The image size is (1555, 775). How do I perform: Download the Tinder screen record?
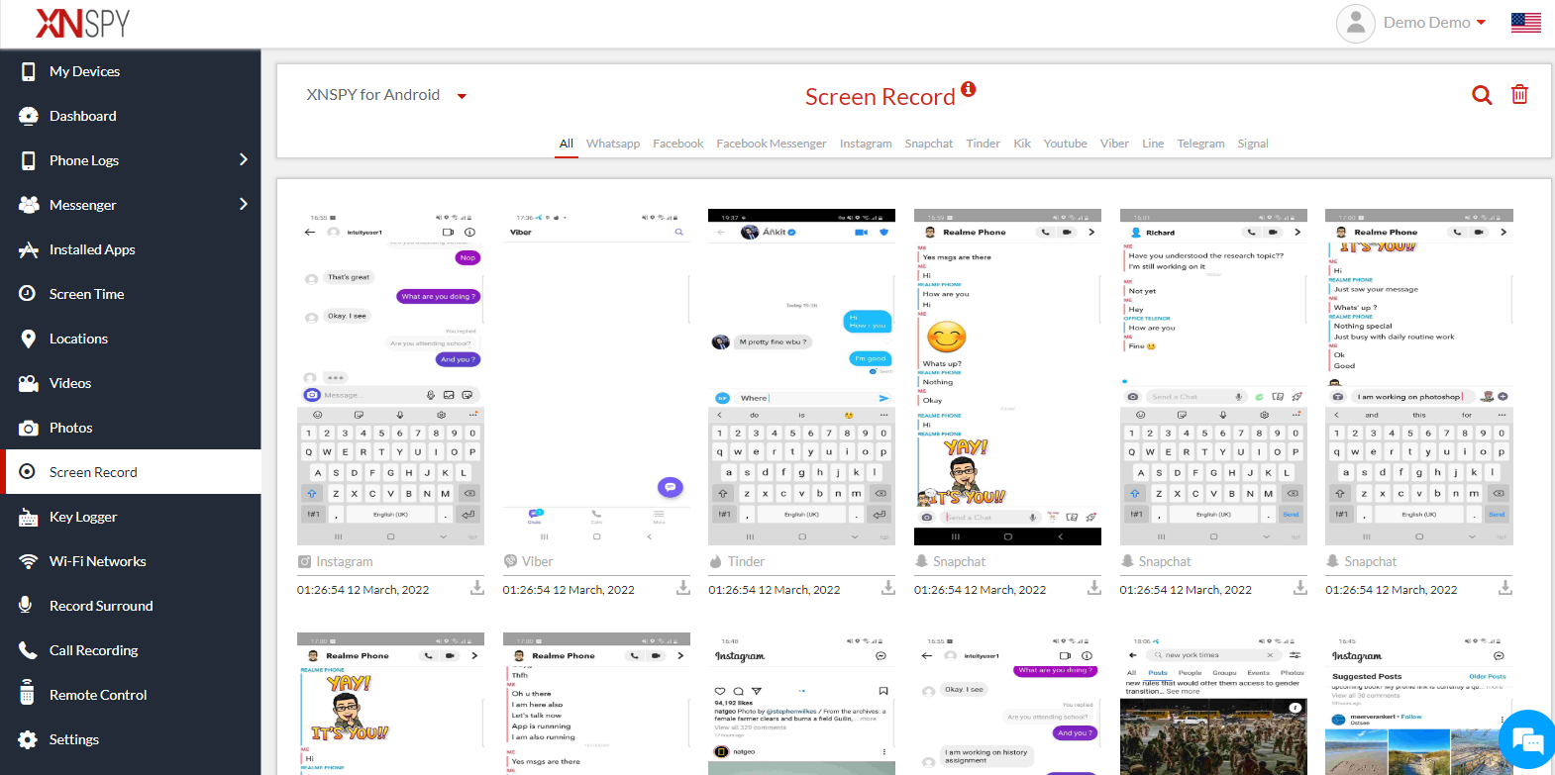888,588
